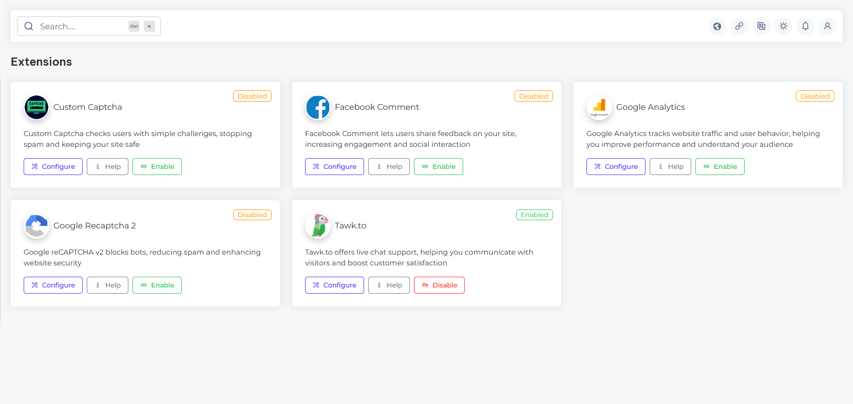The height and width of the screenshot is (404, 853).
Task: Click the chain link icon in header
Action: [739, 26]
